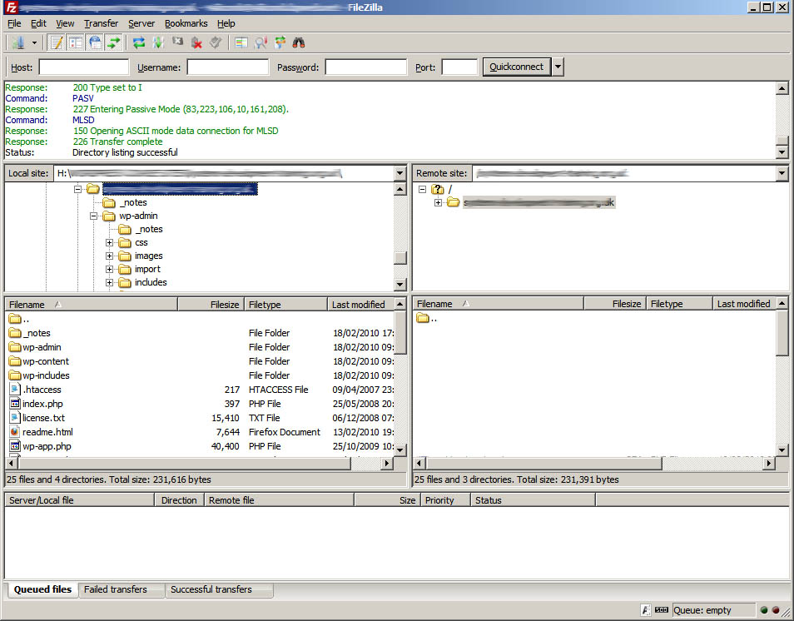Open the Quickconnect history dropdown

tap(558, 67)
